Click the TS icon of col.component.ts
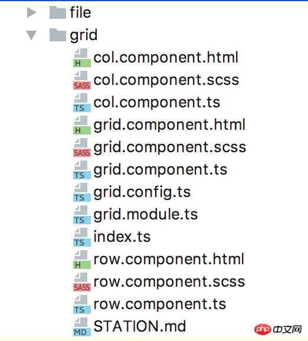308x341 pixels. pos(82,103)
